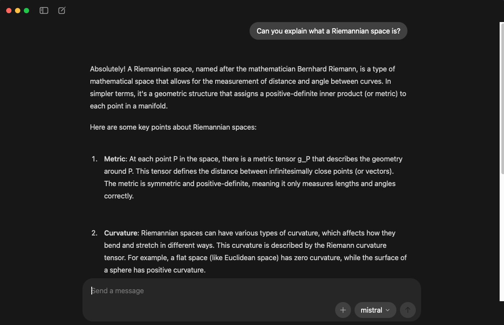Toggle the sidebar panel icon

pos(44,11)
